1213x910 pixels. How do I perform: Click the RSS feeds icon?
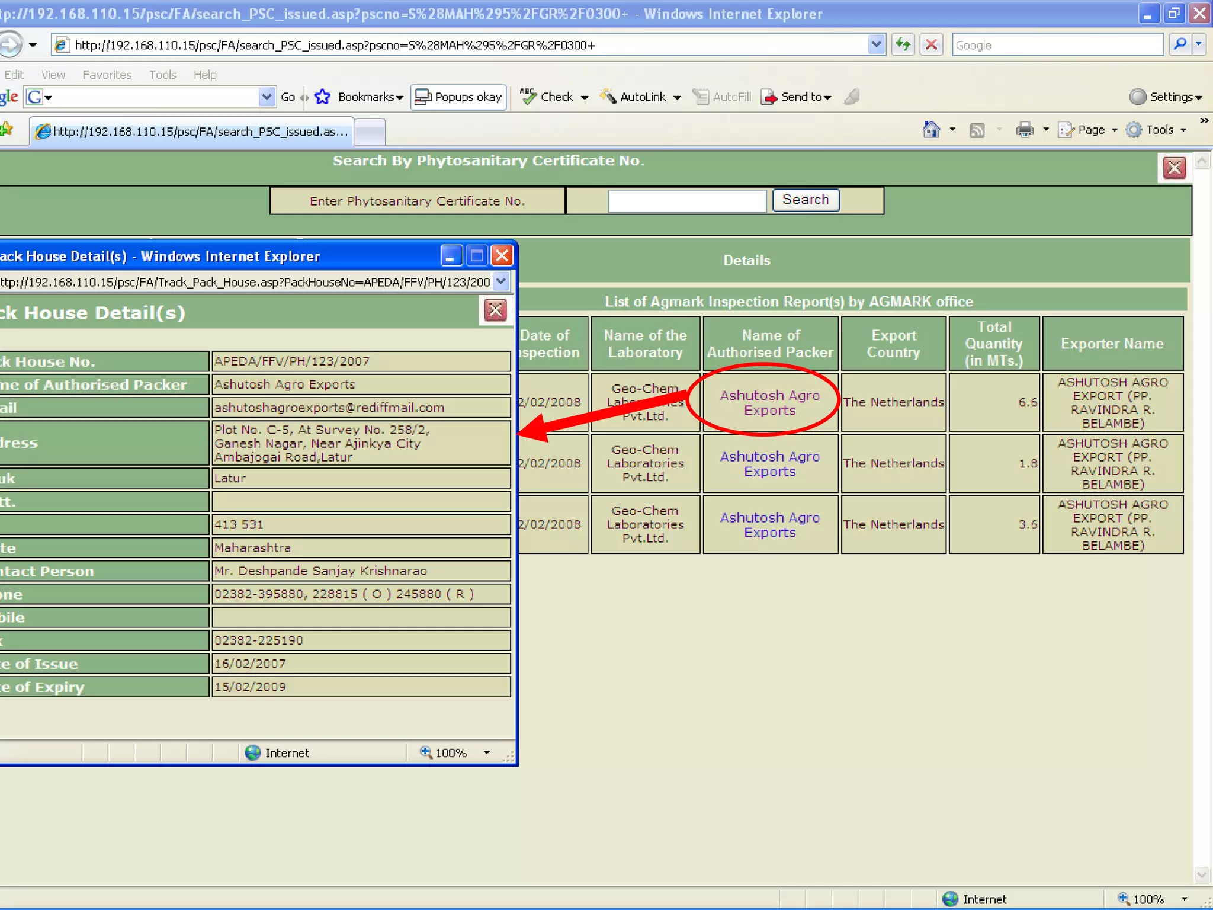977,130
